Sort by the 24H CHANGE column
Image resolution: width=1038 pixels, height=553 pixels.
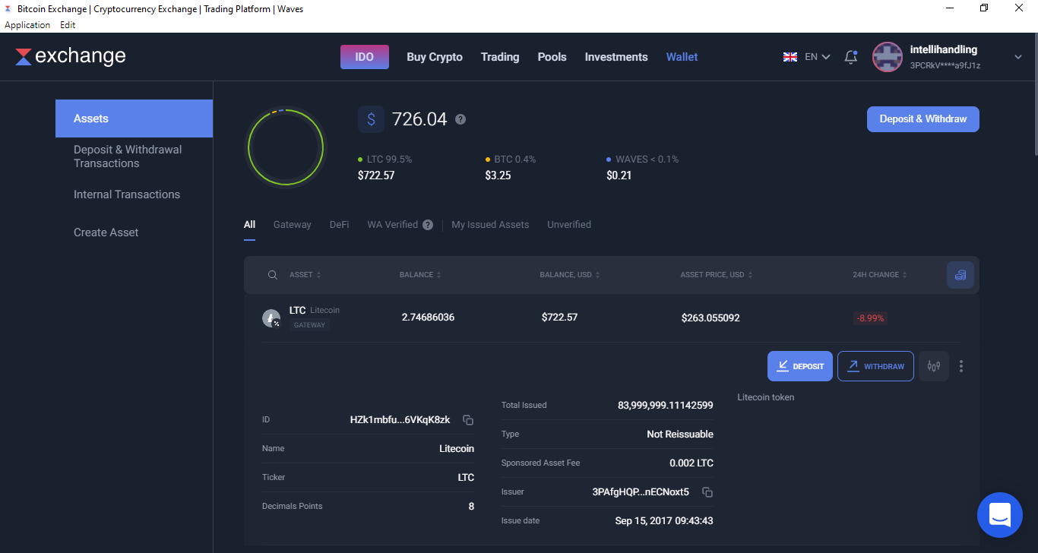tap(880, 275)
